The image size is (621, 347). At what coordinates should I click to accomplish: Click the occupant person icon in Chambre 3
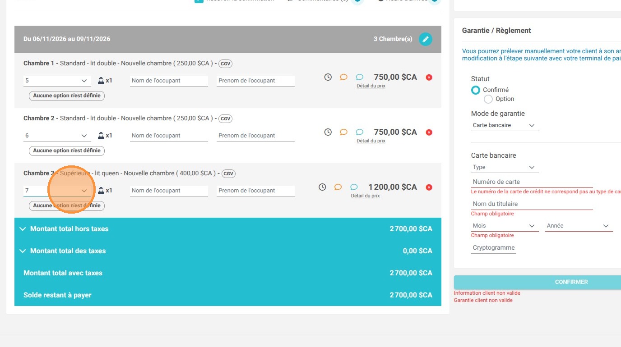(x=101, y=191)
